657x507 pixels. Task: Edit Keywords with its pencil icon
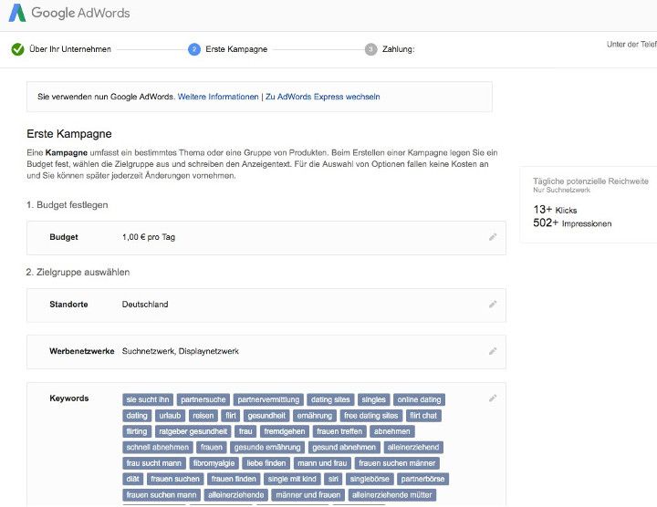point(493,398)
